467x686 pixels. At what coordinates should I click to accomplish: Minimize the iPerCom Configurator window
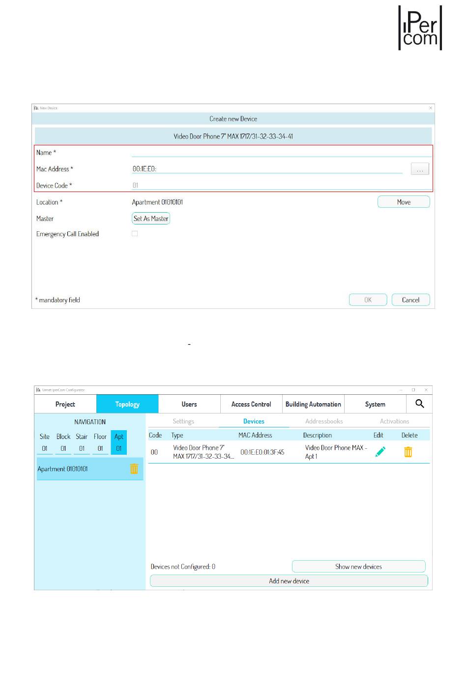tap(401, 390)
